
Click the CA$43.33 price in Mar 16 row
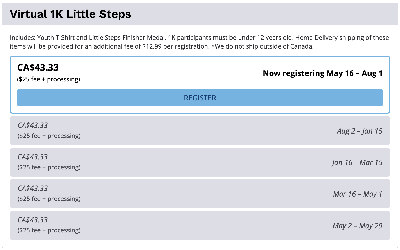click(33, 188)
